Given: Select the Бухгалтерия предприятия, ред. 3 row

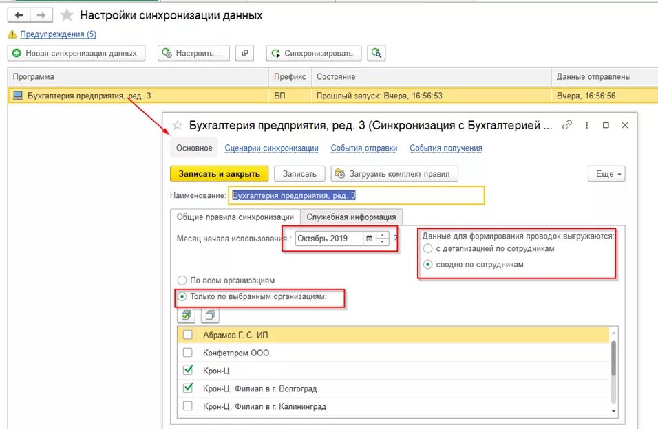Looking at the screenshot, I should [332, 96].
